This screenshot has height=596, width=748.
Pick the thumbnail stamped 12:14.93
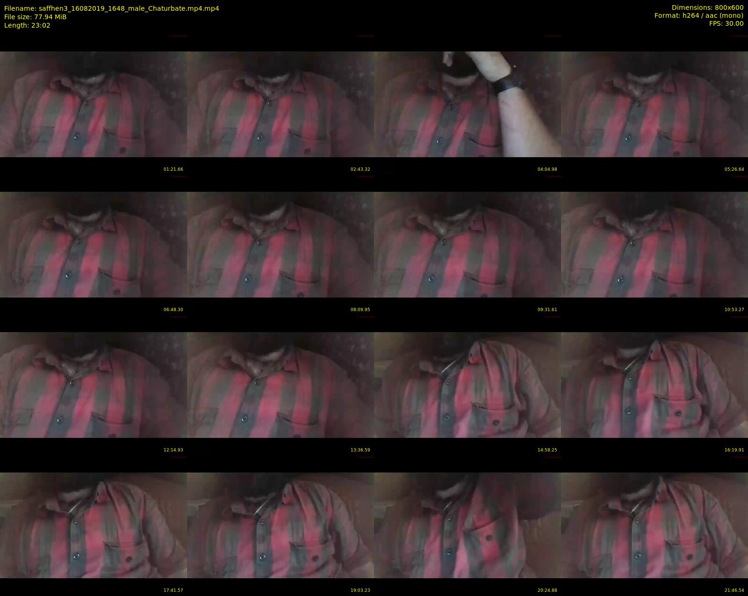(x=93, y=385)
